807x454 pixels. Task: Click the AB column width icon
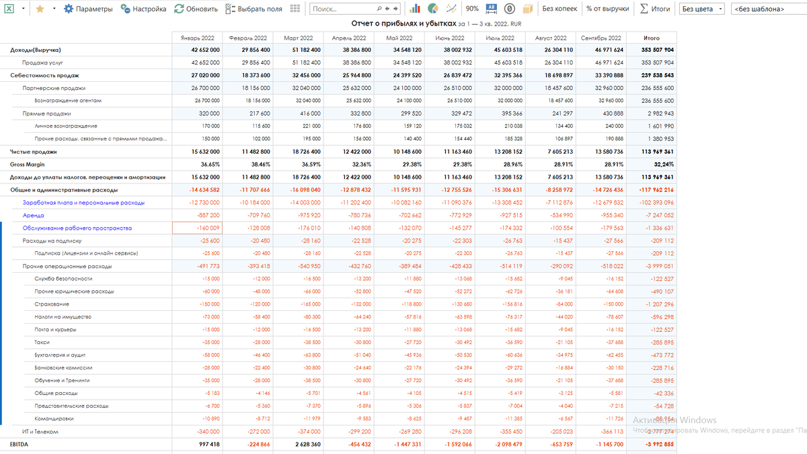[x=491, y=9]
